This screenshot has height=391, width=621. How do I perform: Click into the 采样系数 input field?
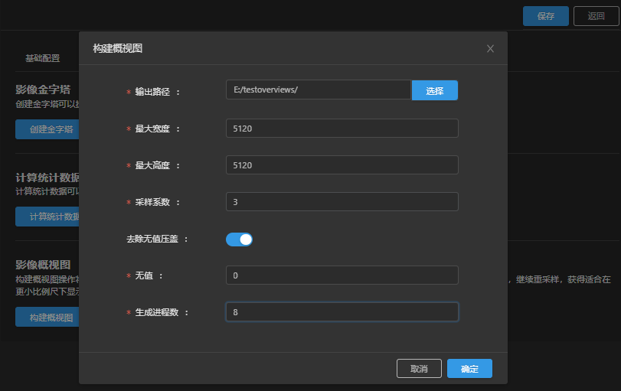tap(342, 202)
